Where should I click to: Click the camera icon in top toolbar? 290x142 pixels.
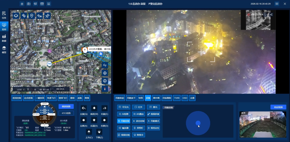(x=29, y=4)
